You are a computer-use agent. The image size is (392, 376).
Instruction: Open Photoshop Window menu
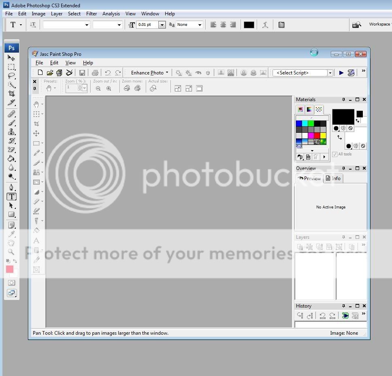[150, 14]
